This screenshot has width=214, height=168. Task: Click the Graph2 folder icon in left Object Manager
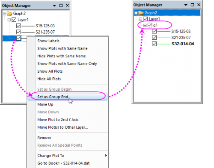pos(9,14)
